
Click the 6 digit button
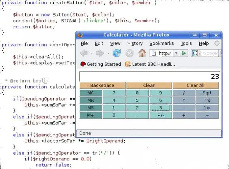(161, 100)
